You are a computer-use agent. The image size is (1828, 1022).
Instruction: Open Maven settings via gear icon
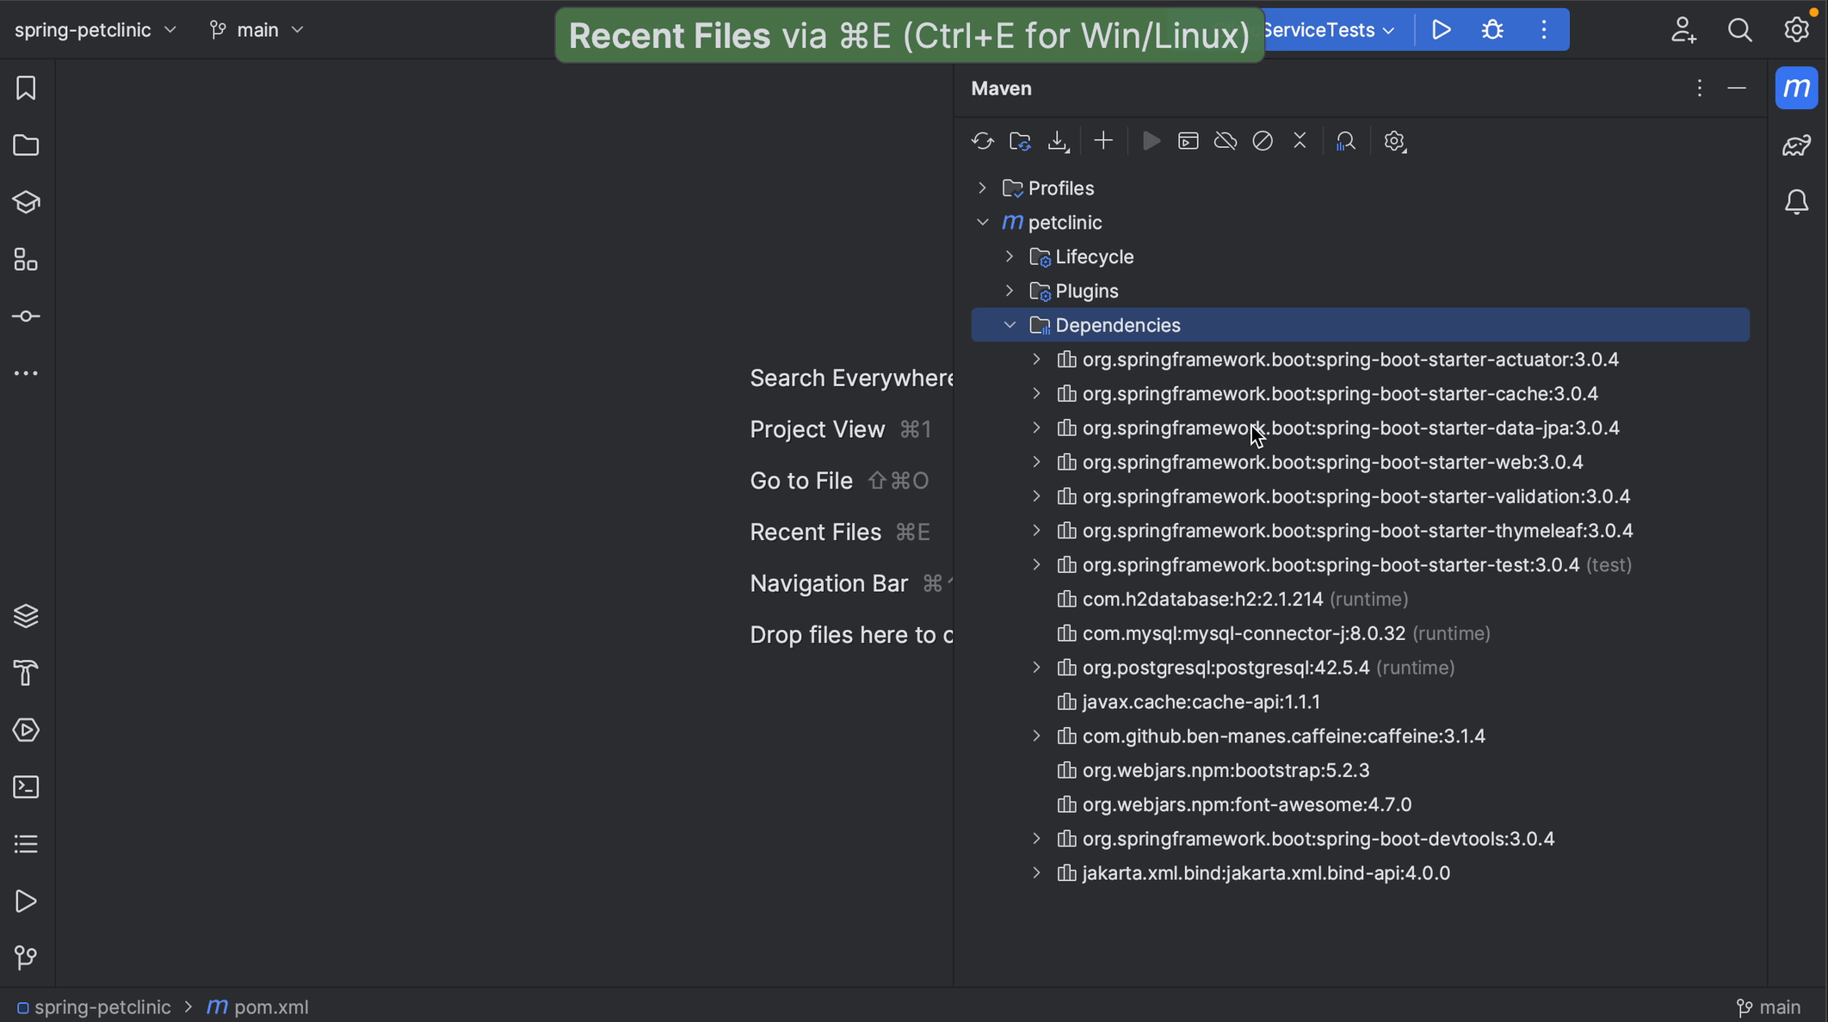[x=1394, y=141]
